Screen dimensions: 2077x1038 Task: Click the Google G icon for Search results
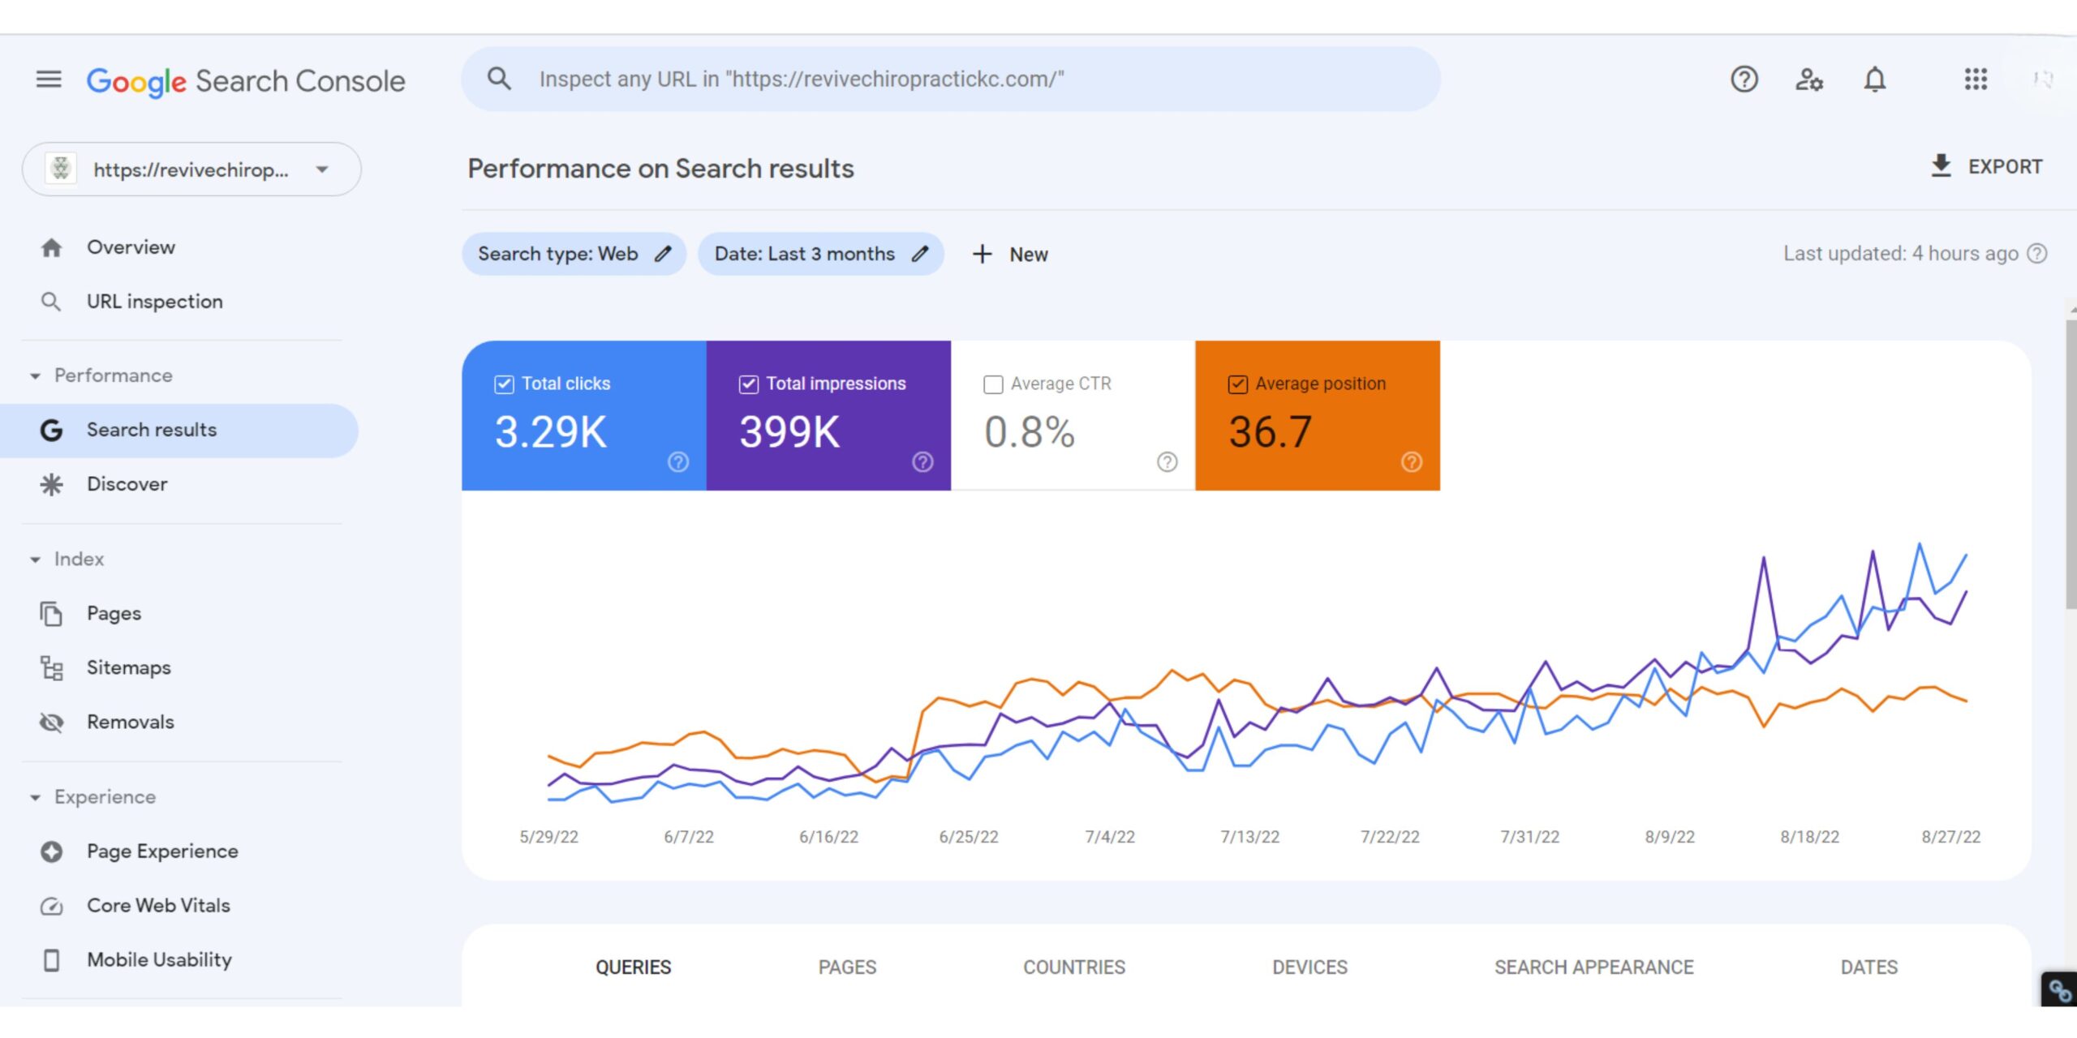click(51, 430)
